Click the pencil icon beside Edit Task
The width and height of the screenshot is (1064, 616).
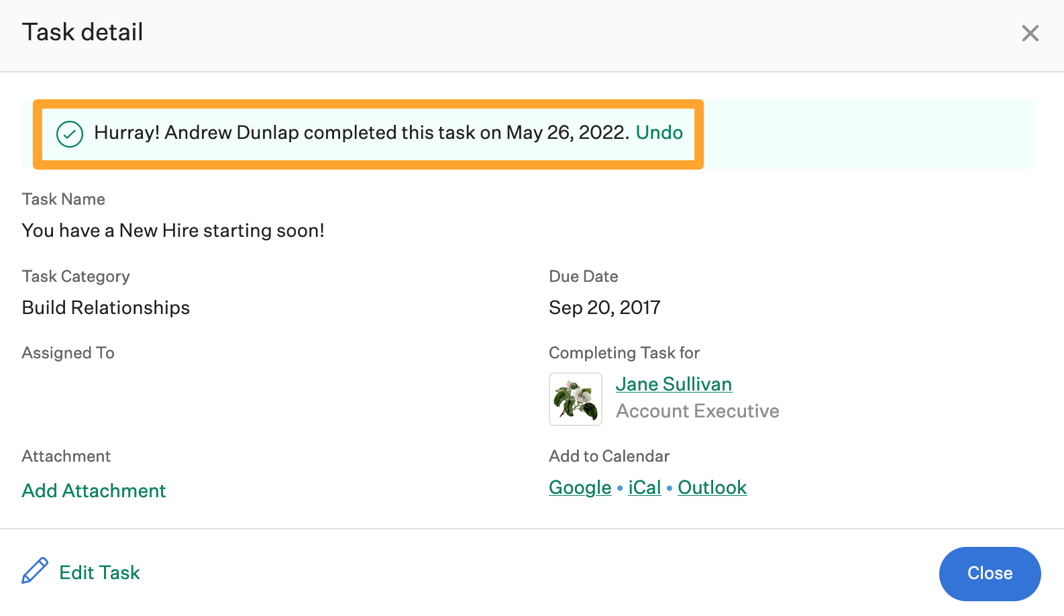[x=35, y=571]
